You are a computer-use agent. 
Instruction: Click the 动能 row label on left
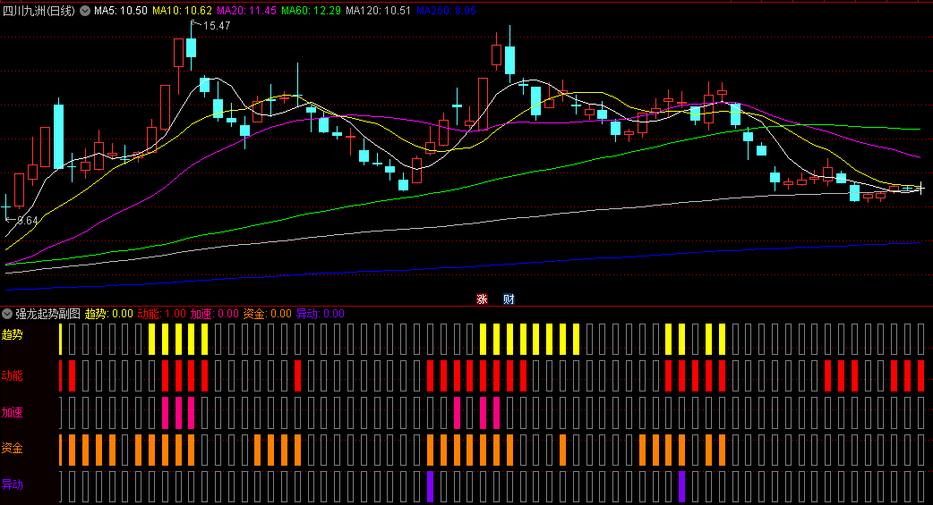pos(12,375)
